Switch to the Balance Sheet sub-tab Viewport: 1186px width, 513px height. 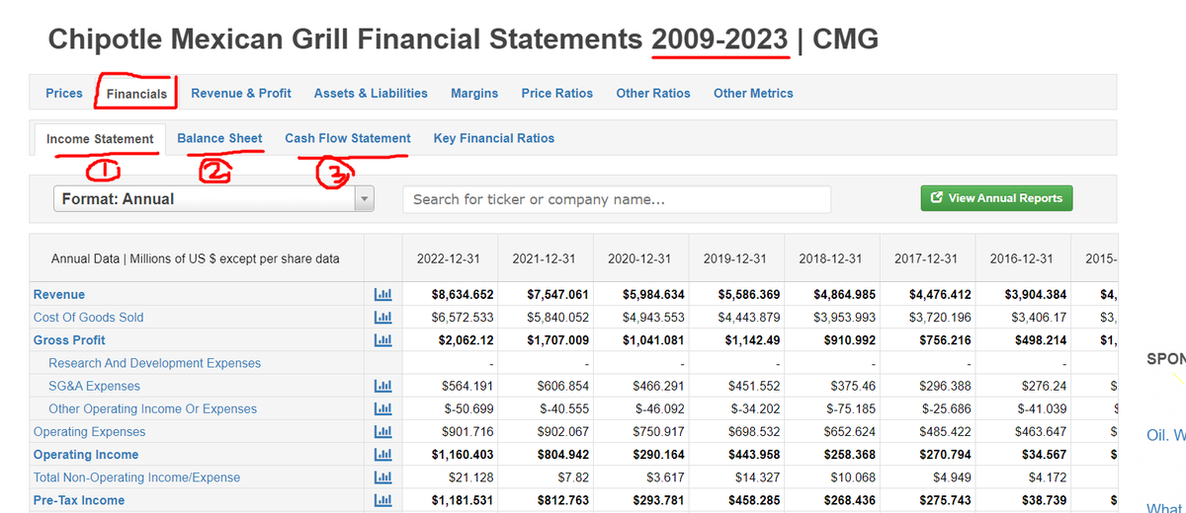click(219, 138)
